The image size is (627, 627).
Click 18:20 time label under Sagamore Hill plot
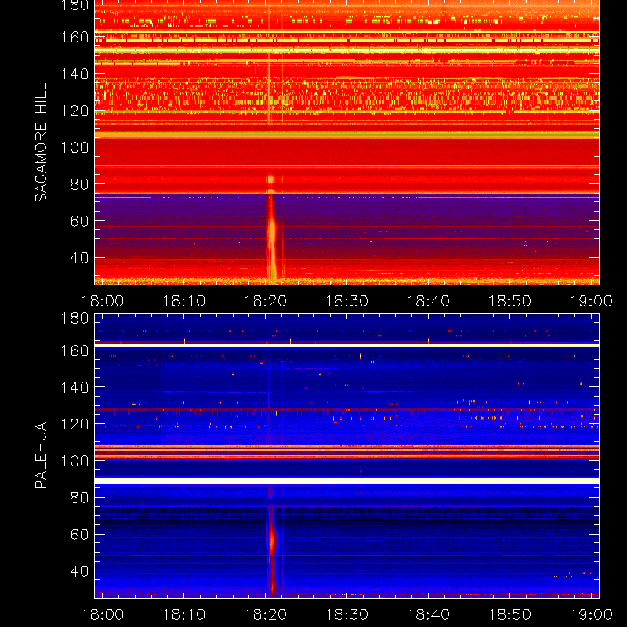tap(266, 301)
